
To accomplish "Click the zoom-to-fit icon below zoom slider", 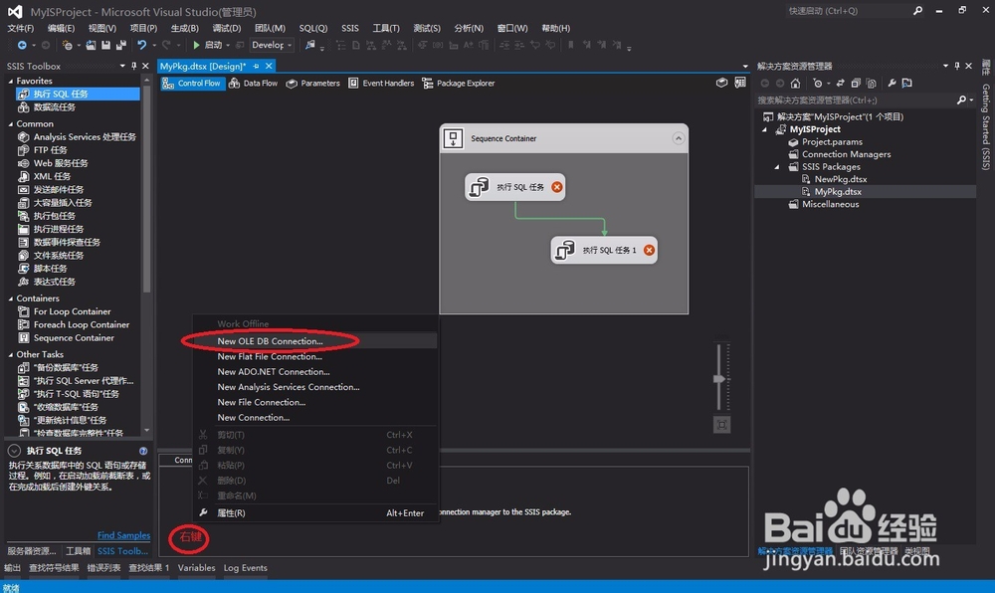I will pos(721,425).
